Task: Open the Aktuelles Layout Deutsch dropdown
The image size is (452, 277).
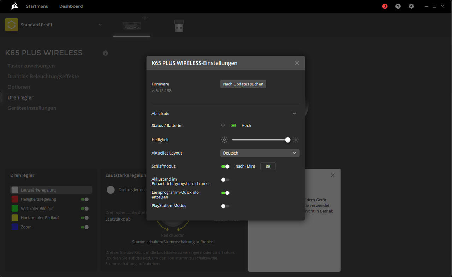Action: tap(260, 153)
